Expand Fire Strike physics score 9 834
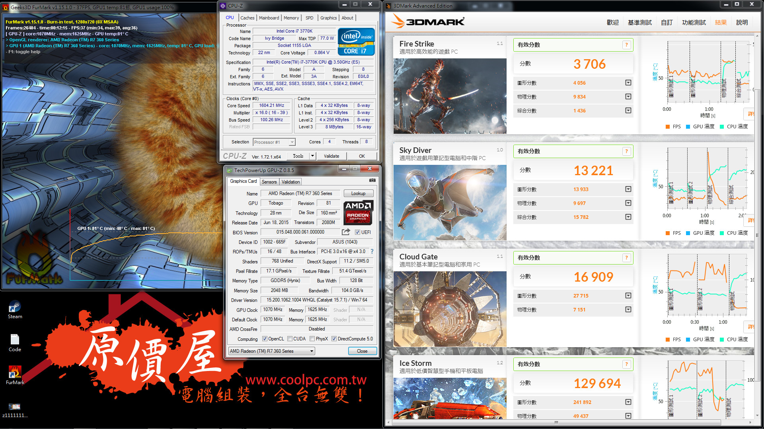The height and width of the screenshot is (429, 764). (628, 97)
